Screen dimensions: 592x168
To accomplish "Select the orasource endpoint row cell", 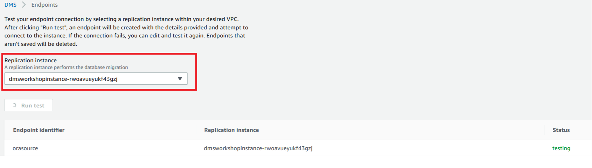I will pos(25,148).
